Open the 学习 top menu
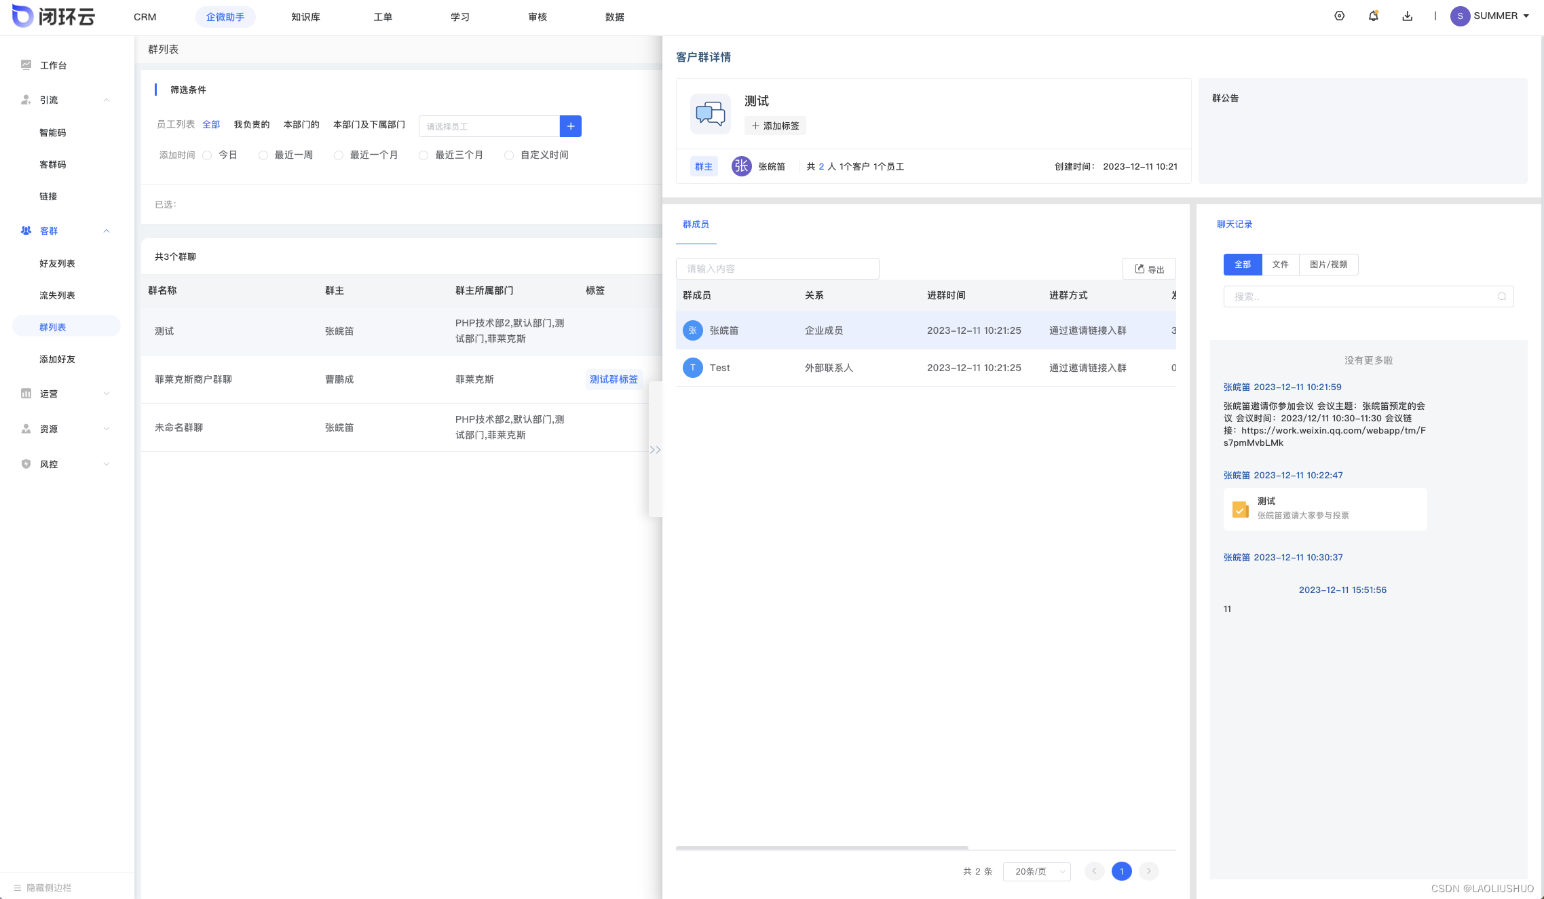The height and width of the screenshot is (899, 1544). click(460, 17)
